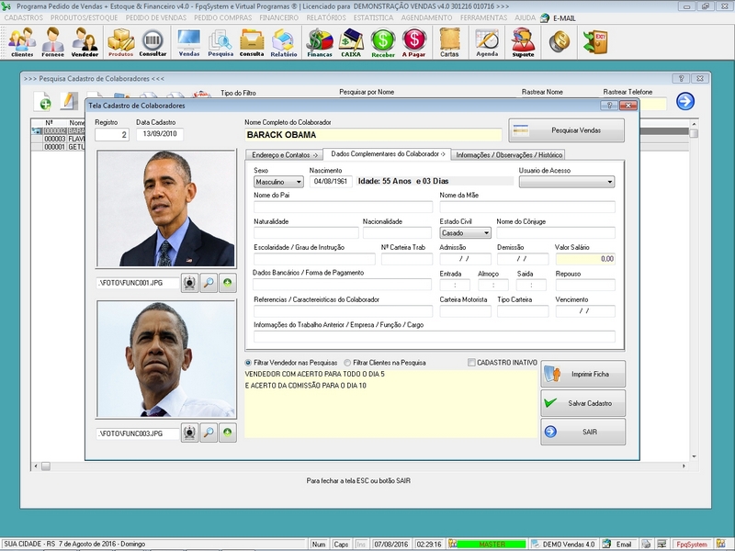Click the Salvar Cadastro button
Viewport: 735px width, 551px height.
pos(582,403)
